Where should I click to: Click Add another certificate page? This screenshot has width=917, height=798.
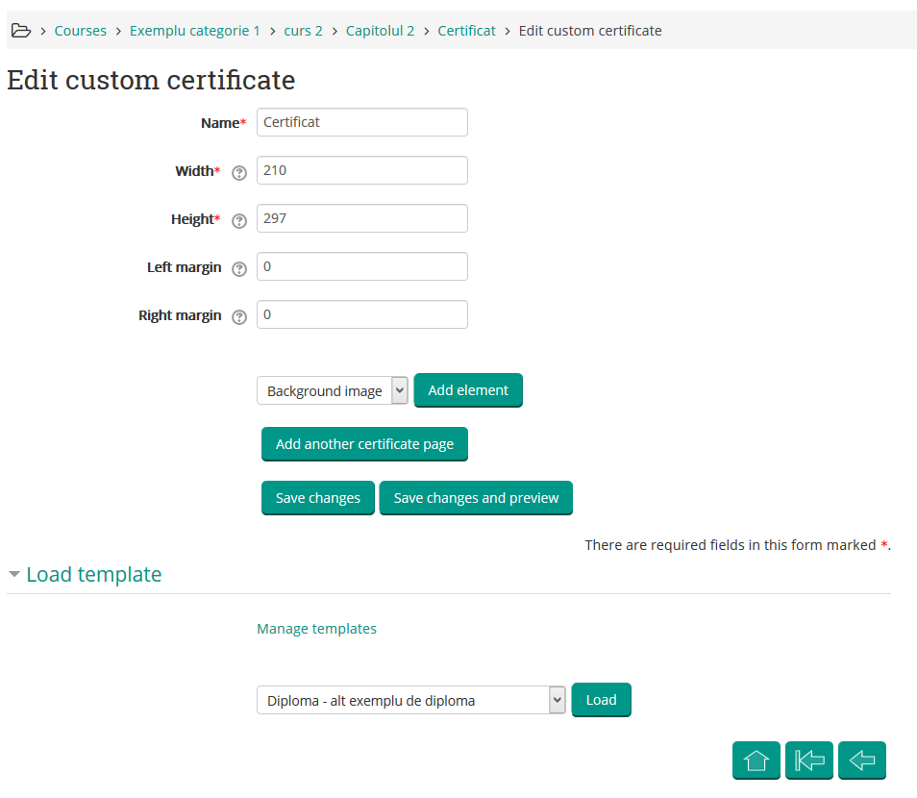pos(364,444)
